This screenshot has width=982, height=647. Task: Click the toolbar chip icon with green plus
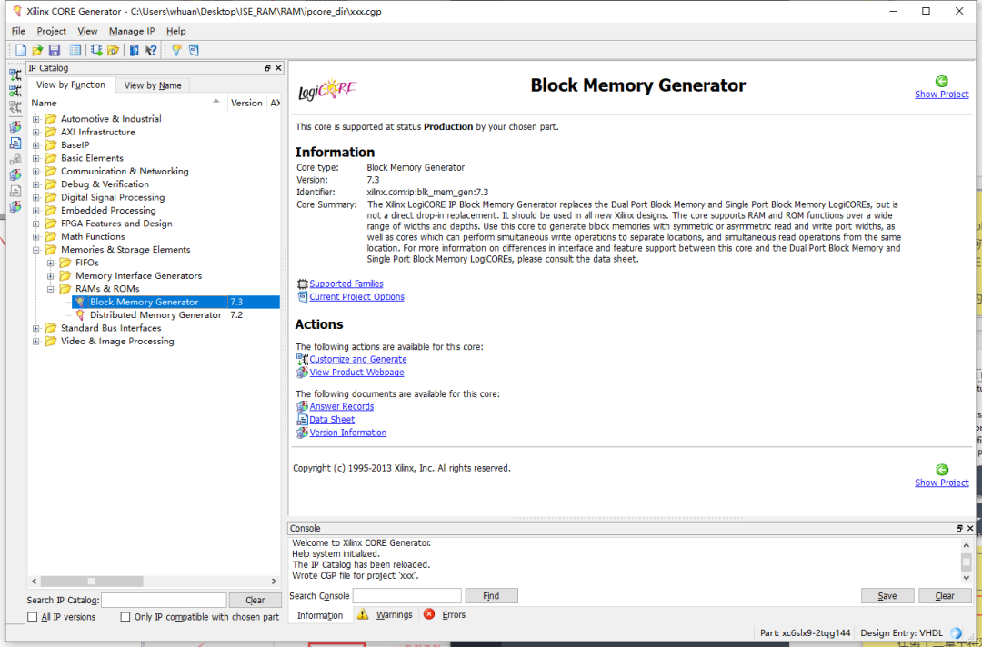point(96,51)
